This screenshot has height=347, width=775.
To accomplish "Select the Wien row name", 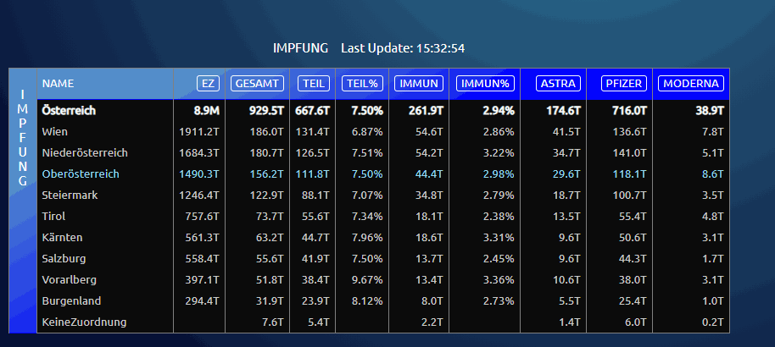I will [55, 132].
